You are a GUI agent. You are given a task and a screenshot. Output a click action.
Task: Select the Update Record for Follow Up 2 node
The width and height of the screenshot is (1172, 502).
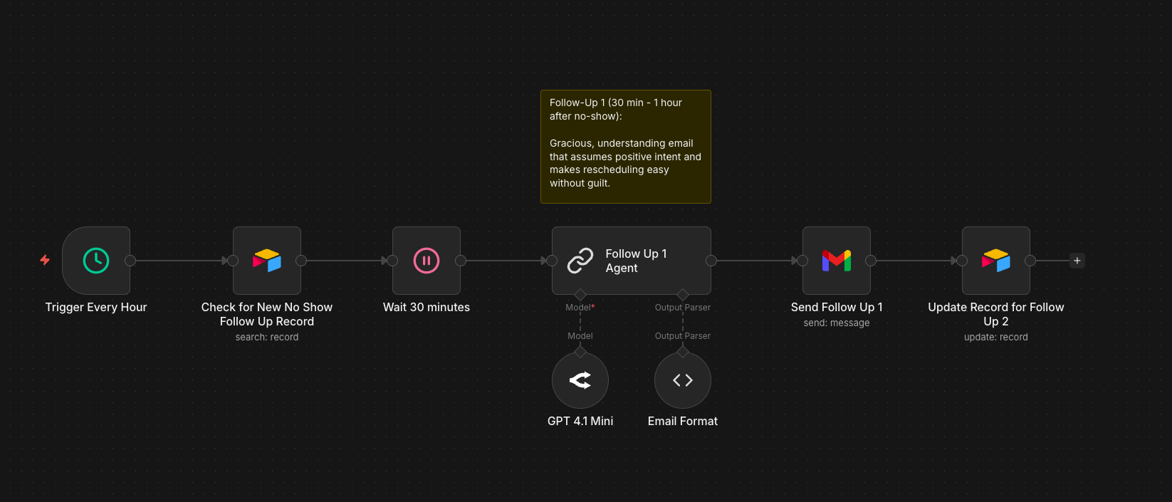point(996,261)
